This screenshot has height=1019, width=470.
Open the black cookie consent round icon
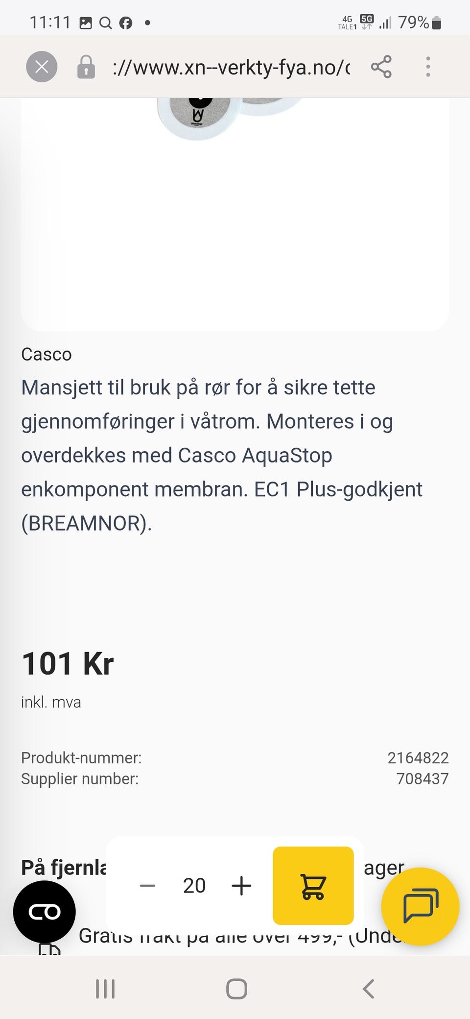coord(45,911)
